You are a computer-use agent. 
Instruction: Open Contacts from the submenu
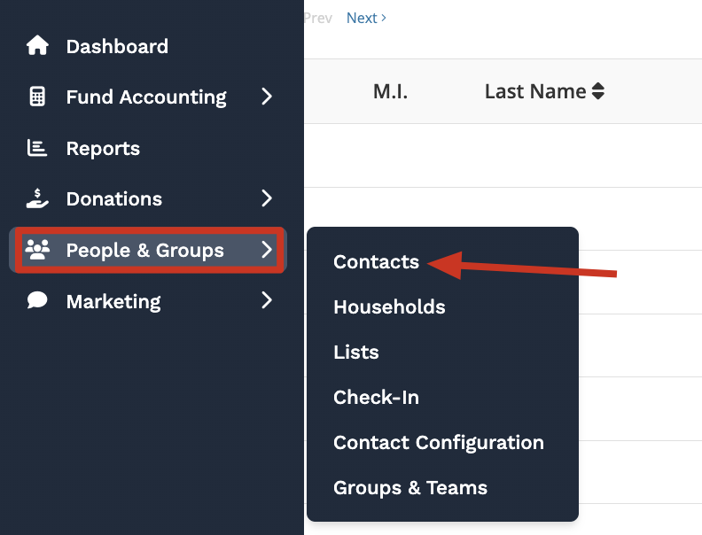coord(376,262)
